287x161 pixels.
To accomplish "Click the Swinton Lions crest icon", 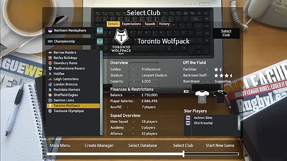I will (50, 100).
